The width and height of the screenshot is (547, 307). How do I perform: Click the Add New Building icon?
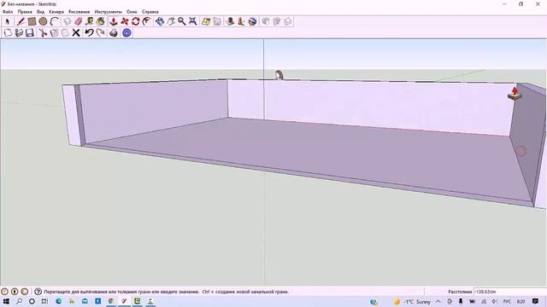click(x=230, y=21)
